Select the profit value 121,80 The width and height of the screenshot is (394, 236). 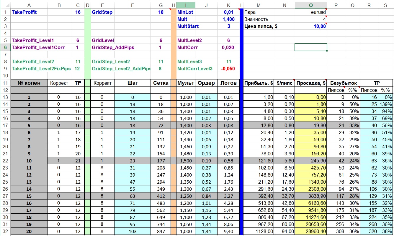tap(259, 161)
